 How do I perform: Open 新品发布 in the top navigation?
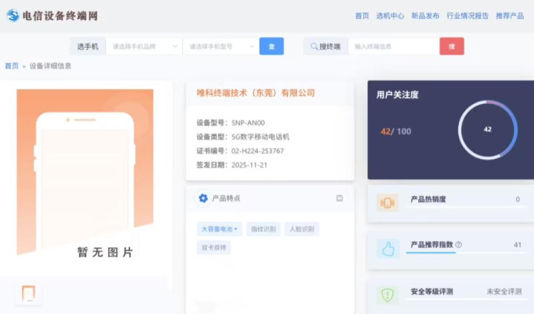(x=425, y=16)
